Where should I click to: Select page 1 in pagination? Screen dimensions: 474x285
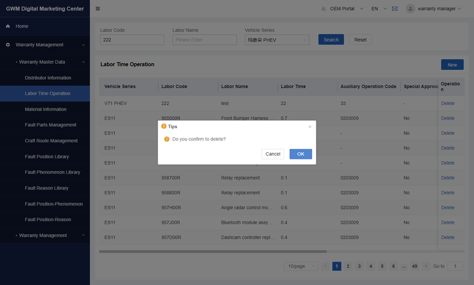(336, 266)
